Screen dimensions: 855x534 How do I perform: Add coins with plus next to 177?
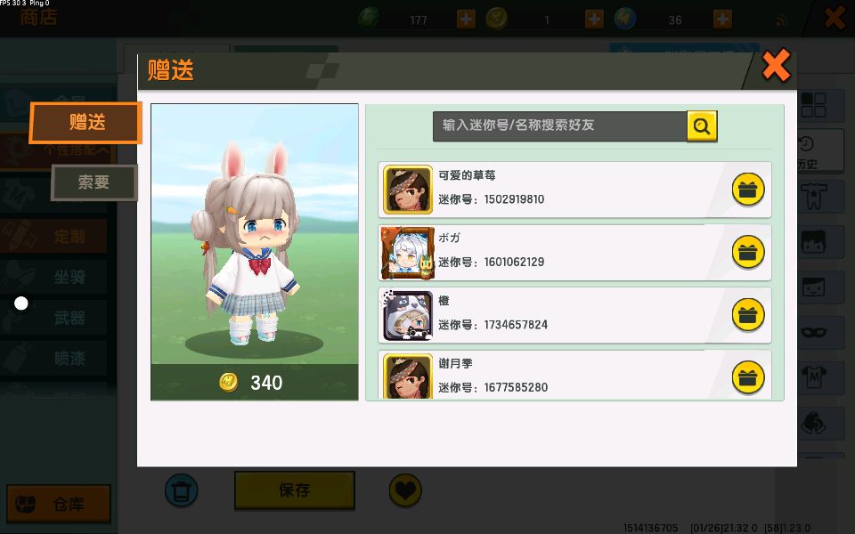tap(466, 20)
